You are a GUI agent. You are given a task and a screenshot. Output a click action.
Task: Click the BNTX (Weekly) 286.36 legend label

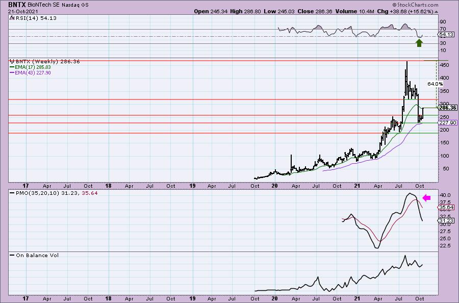(x=48, y=62)
